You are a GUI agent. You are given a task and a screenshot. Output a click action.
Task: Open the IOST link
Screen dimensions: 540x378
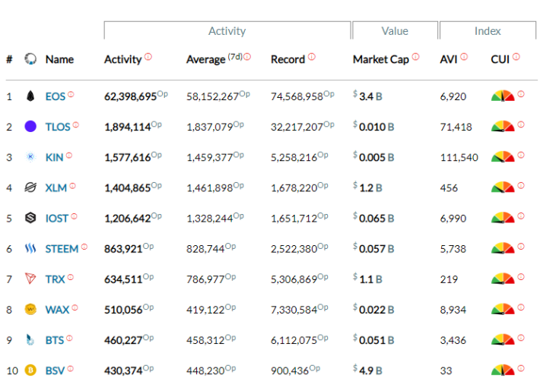pos(57,218)
